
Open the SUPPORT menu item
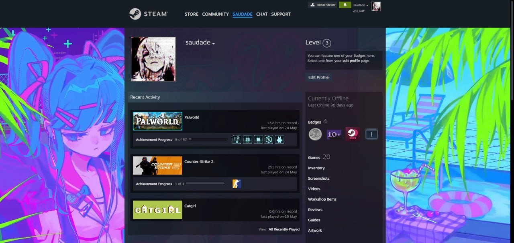coord(281,14)
